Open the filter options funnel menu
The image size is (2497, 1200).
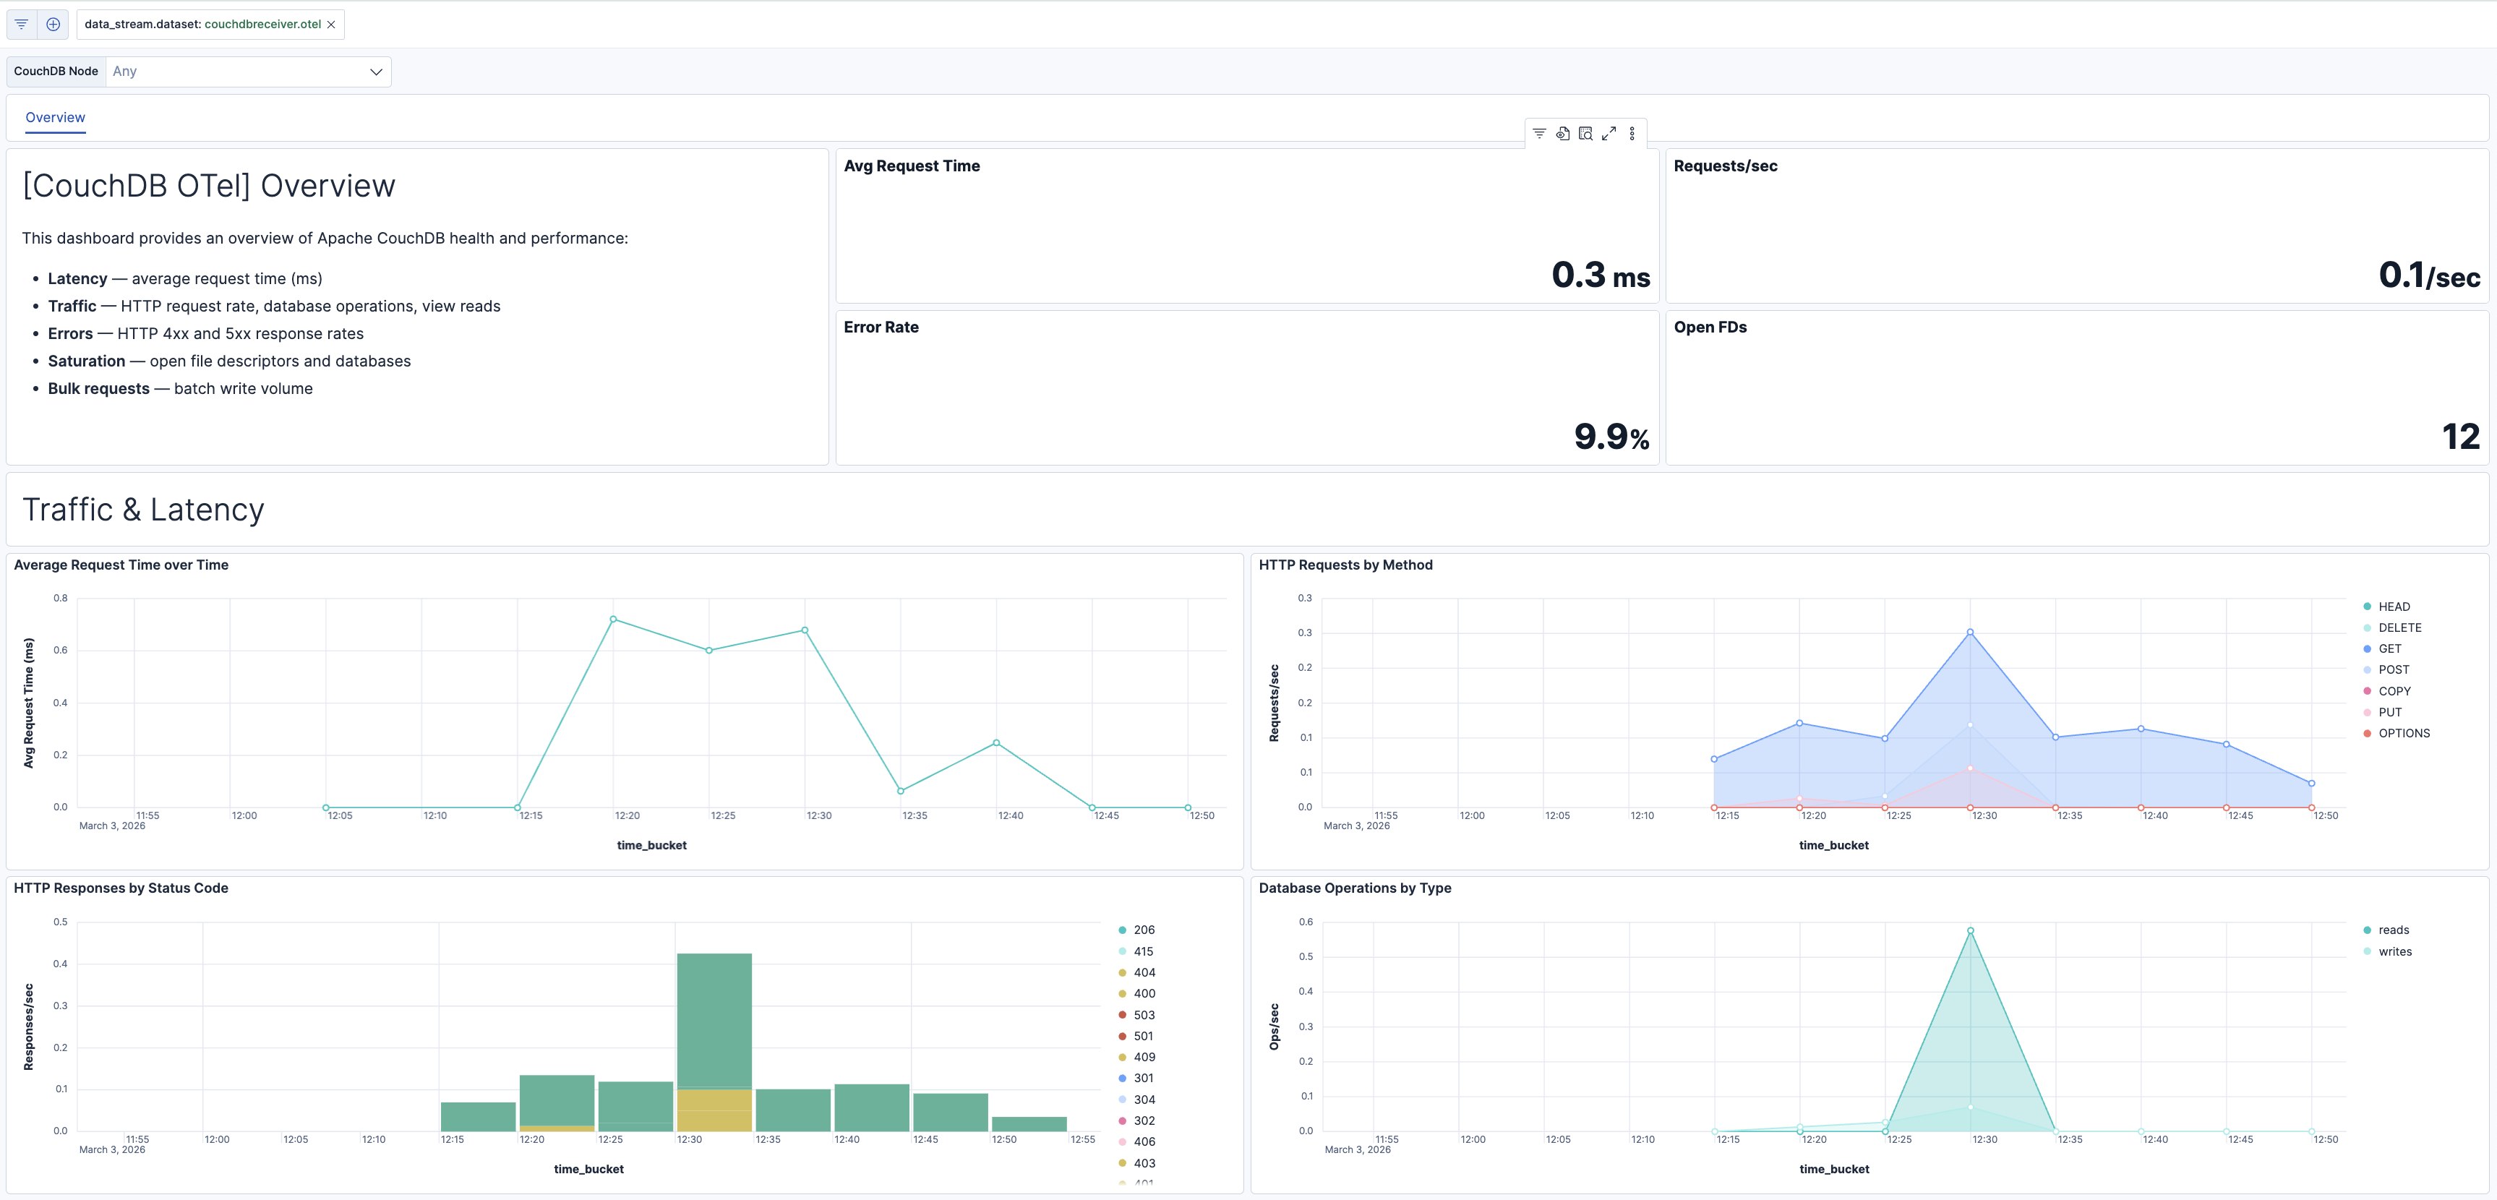[x=20, y=23]
